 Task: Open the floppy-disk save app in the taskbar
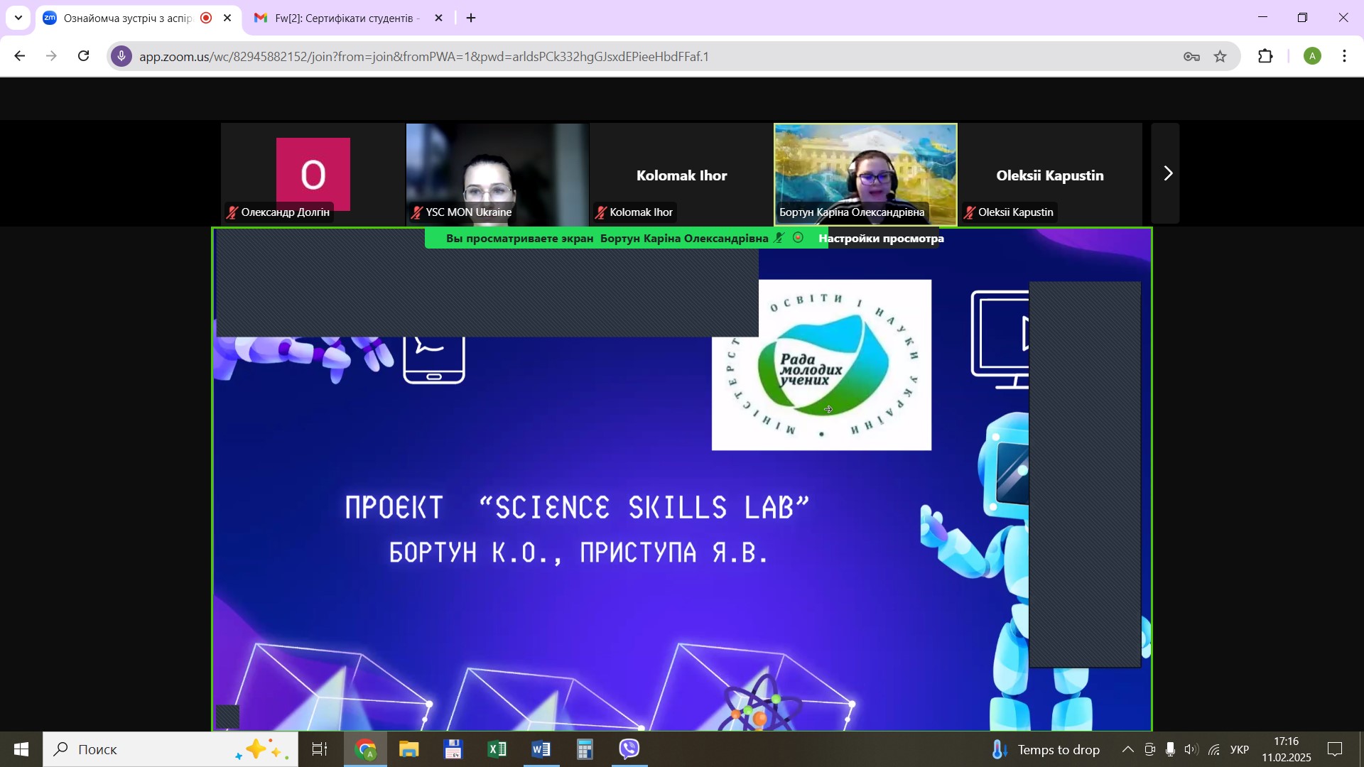(453, 749)
